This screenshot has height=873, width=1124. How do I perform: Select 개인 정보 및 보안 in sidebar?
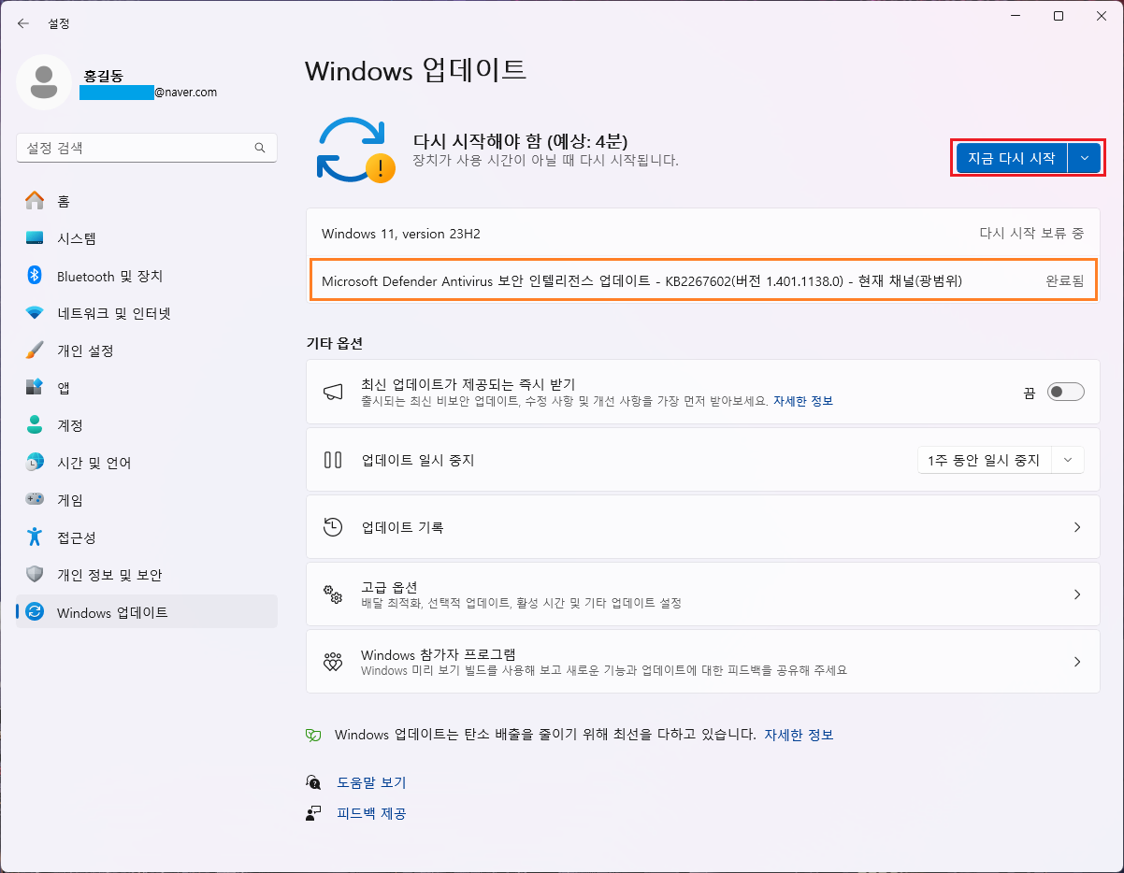point(147,575)
